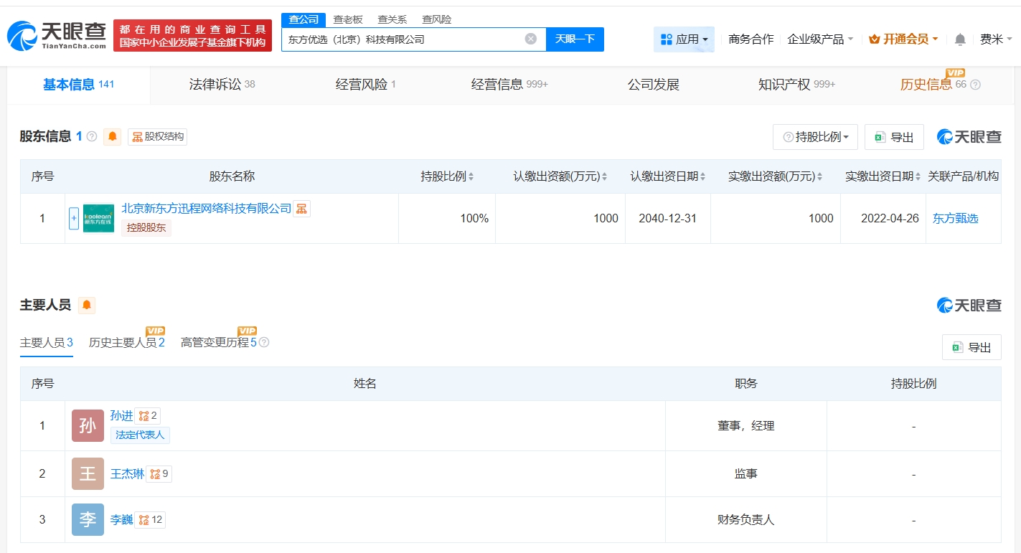Expand the 企业级产品 menu
1021x553 pixels.
(820, 39)
